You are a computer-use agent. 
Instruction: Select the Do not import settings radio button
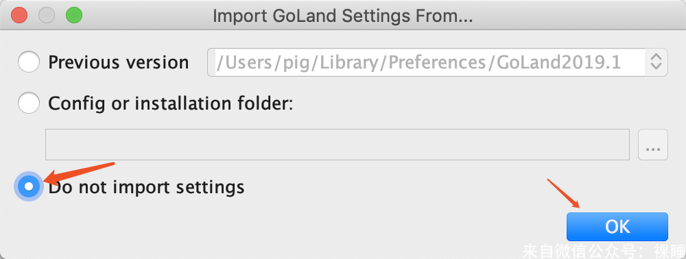tap(29, 186)
